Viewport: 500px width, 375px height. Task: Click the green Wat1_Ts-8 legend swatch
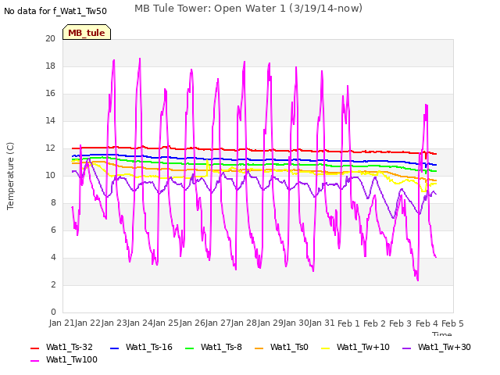(189, 348)
